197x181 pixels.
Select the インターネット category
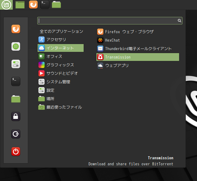[x=61, y=48]
